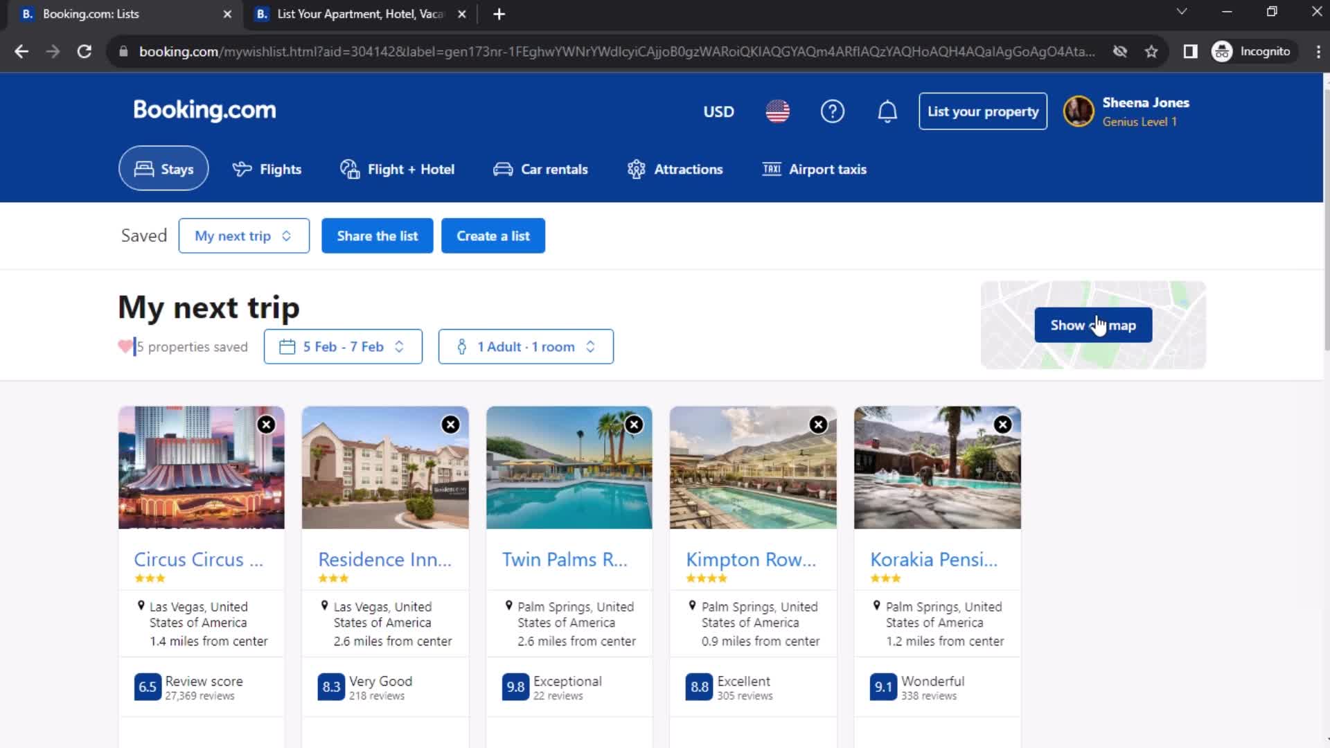This screenshot has height=748, width=1330.
Task: Click the help question mark icon
Action: click(832, 112)
